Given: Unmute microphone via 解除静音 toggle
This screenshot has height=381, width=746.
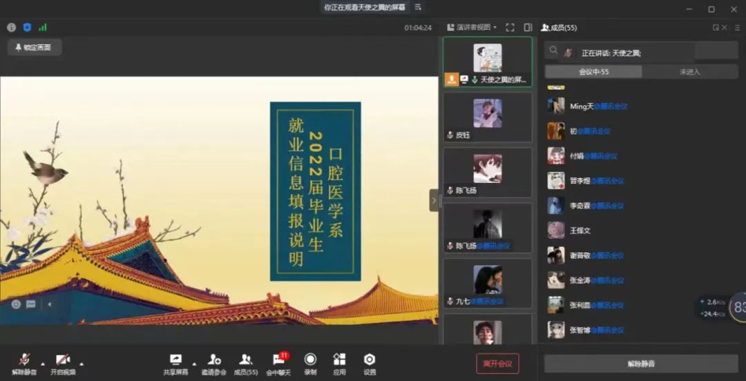Looking at the screenshot, I should tap(24, 360).
